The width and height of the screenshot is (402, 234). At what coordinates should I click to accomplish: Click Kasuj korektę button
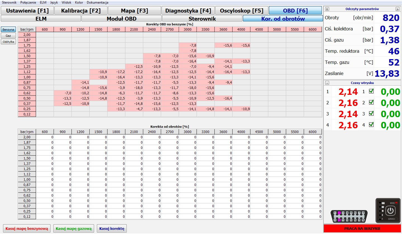(112, 228)
